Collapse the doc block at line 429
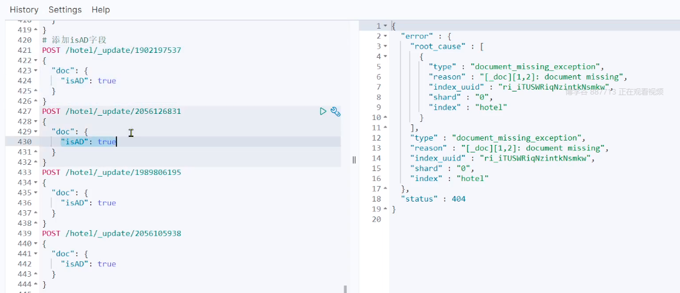Viewport: 680px width, 293px height. click(36, 132)
